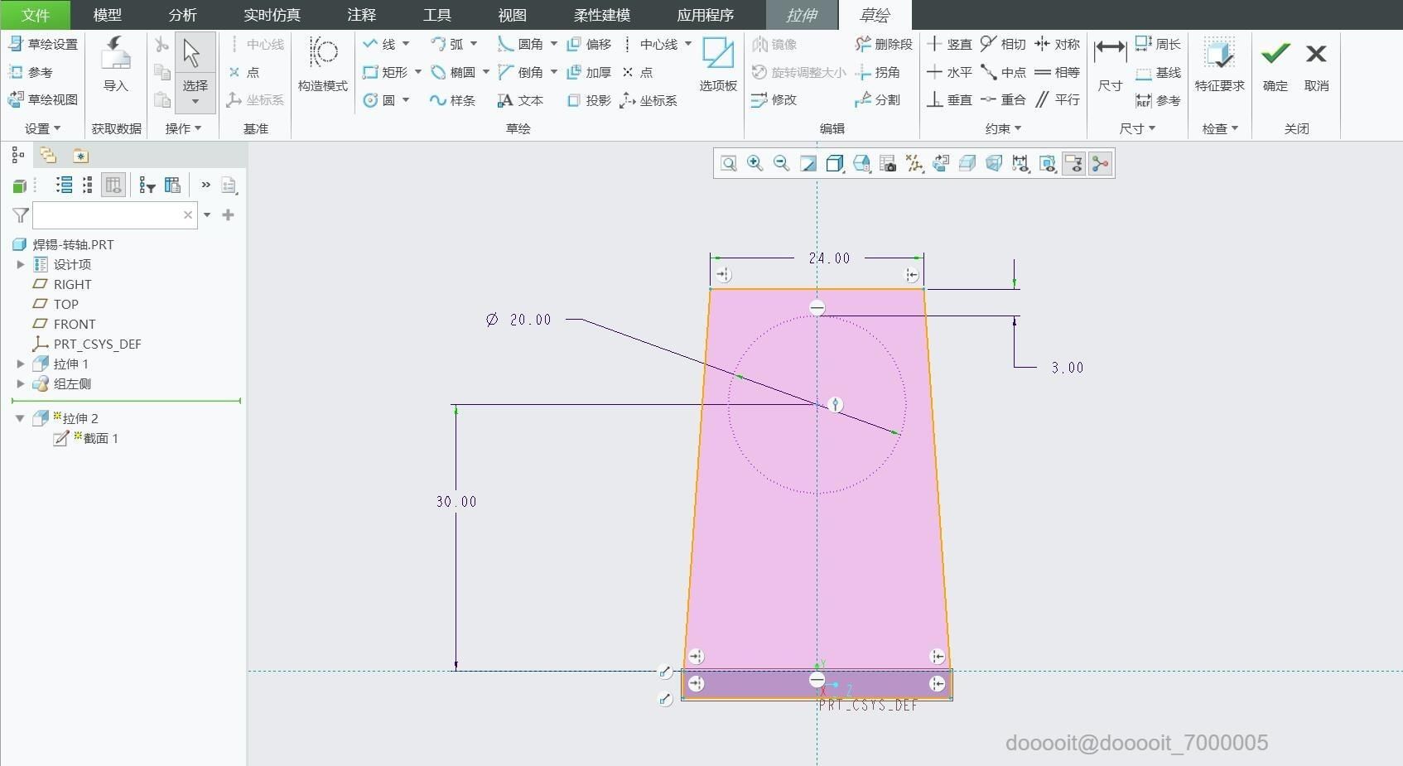Viewport: 1403px width, 766px height.
Task: Apply the 相切 tangent constraint
Action: click(1003, 44)
